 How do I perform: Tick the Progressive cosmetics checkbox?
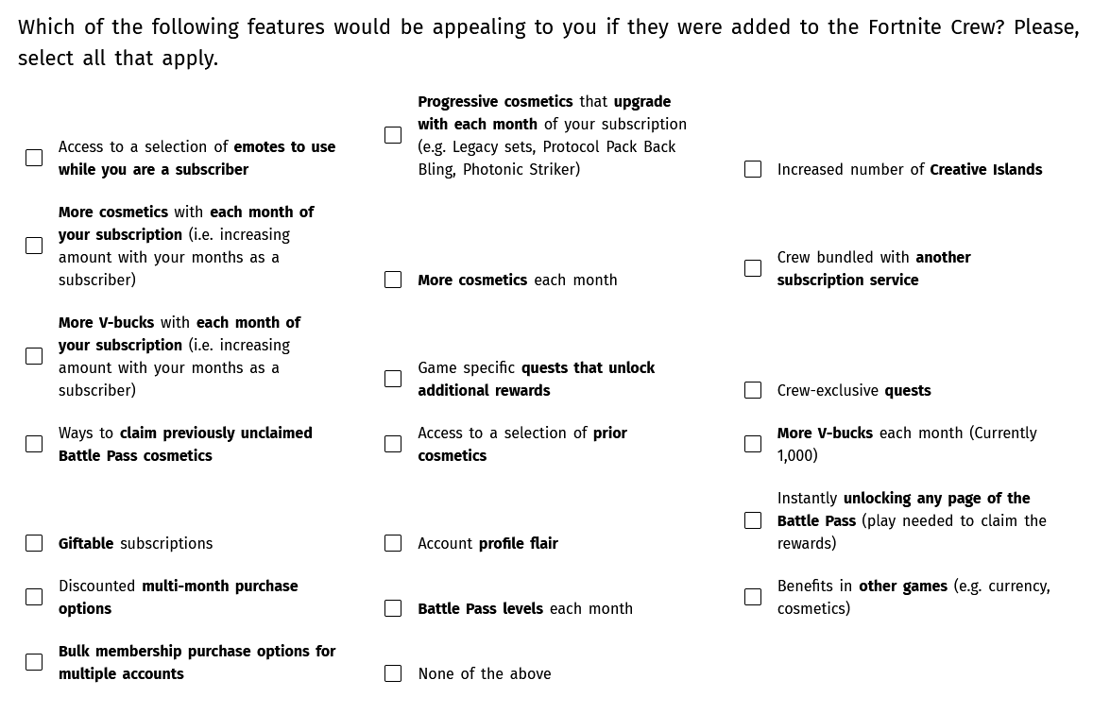coord(393,135)
